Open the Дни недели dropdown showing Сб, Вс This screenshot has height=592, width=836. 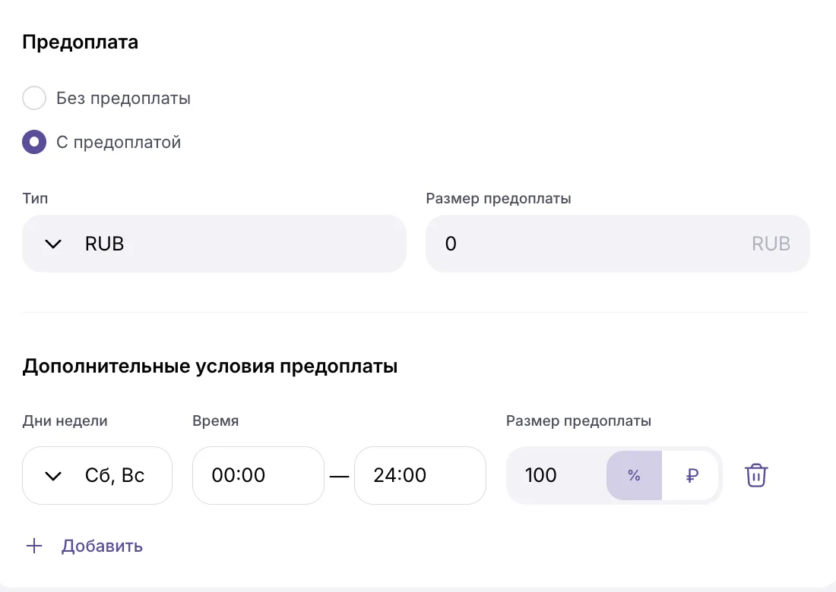point(97,475)
